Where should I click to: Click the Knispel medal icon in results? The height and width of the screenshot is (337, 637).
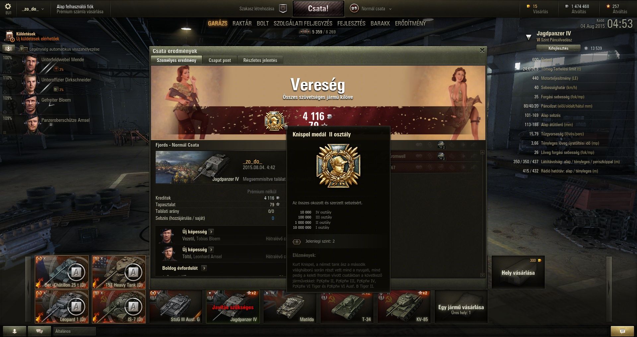pos(274,121)
